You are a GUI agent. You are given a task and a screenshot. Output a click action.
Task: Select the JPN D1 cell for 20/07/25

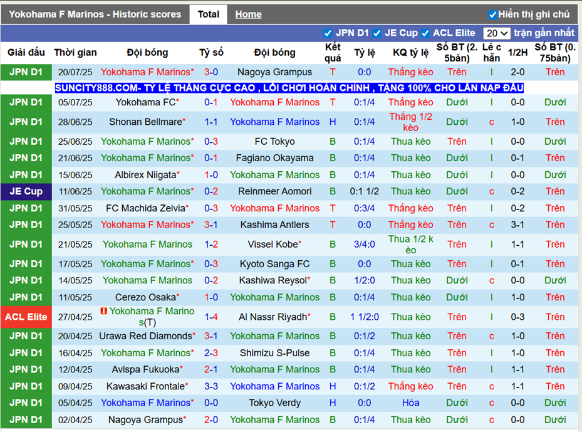point(26,72)
